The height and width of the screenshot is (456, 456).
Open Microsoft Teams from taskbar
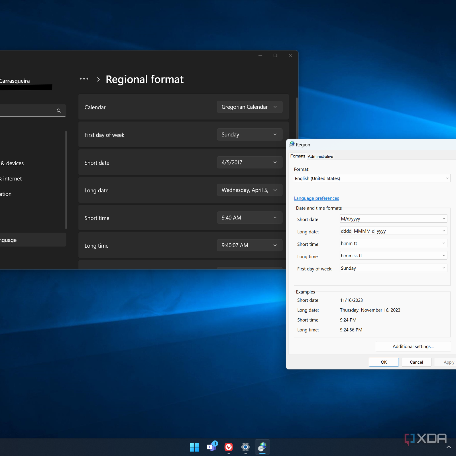pyautogui.click(x=212, y=447)
